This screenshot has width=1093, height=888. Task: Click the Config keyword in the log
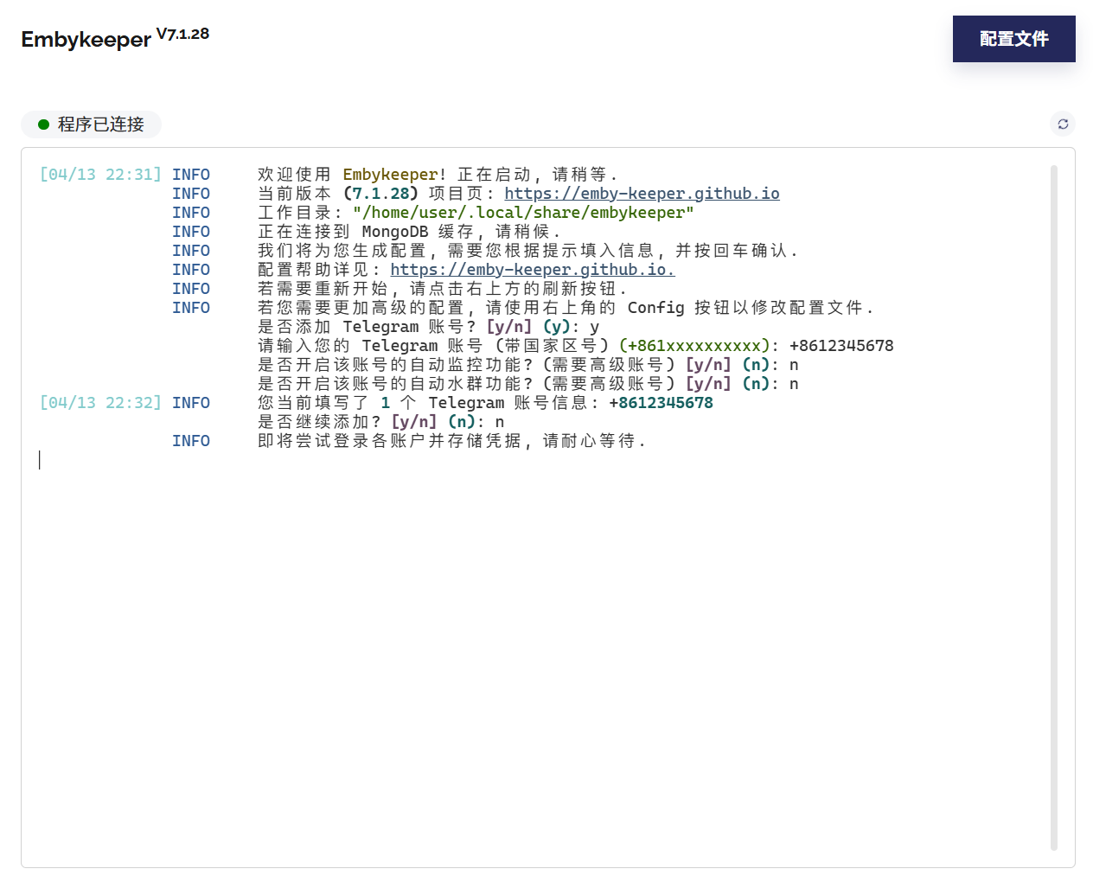655,308
